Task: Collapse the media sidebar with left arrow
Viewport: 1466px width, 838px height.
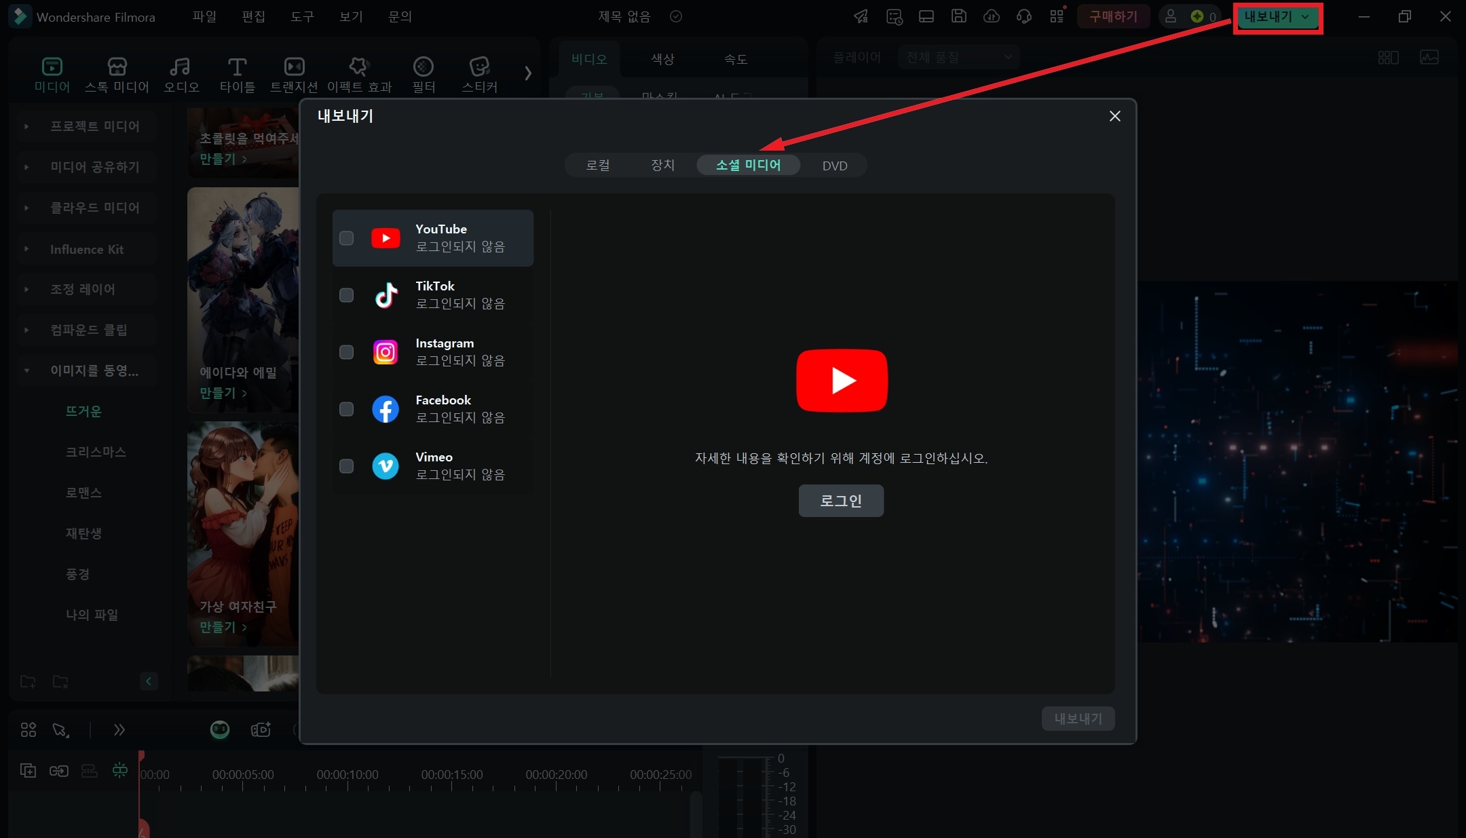Action: pos(149,681)
